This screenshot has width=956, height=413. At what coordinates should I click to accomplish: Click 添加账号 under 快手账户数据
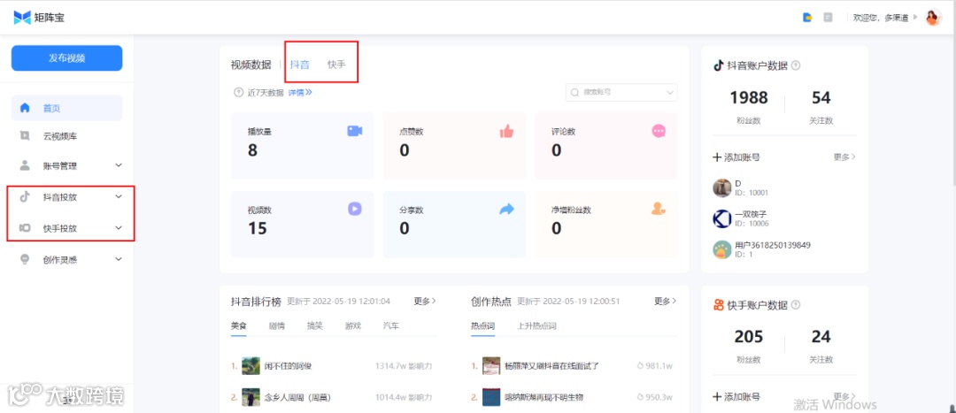[x=736, y=396]
